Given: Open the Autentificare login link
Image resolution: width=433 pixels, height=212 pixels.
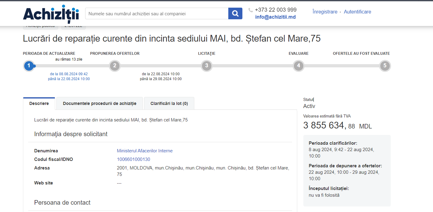Looking at the screenshot, I should coord(357,12).
